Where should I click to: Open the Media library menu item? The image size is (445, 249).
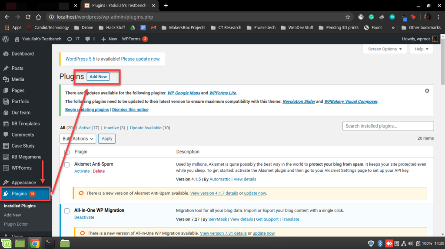[x=18, y=79]
